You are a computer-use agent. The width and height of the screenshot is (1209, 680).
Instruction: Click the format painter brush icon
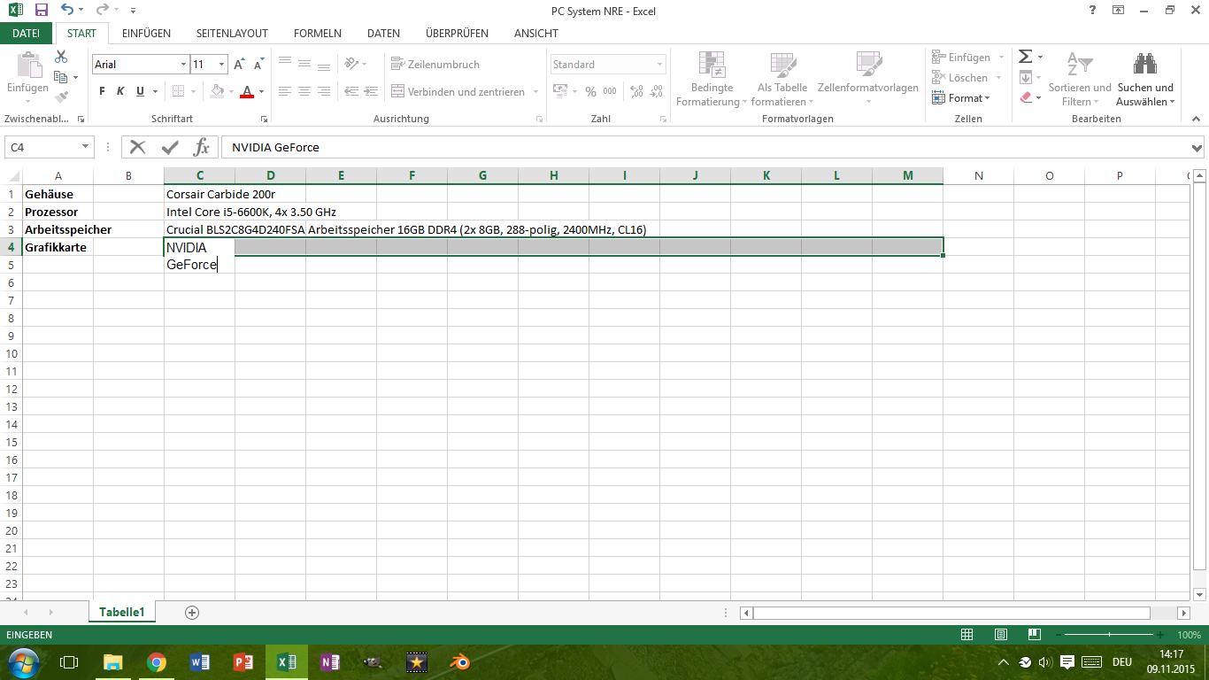click(61, 97)
